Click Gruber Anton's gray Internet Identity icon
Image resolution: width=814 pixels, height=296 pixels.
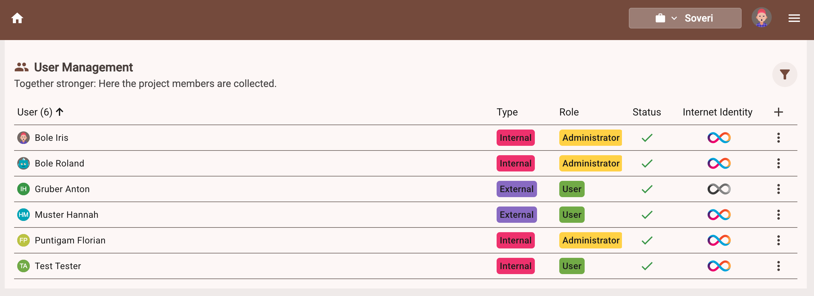pyautogui.click(x=719, y=189)
